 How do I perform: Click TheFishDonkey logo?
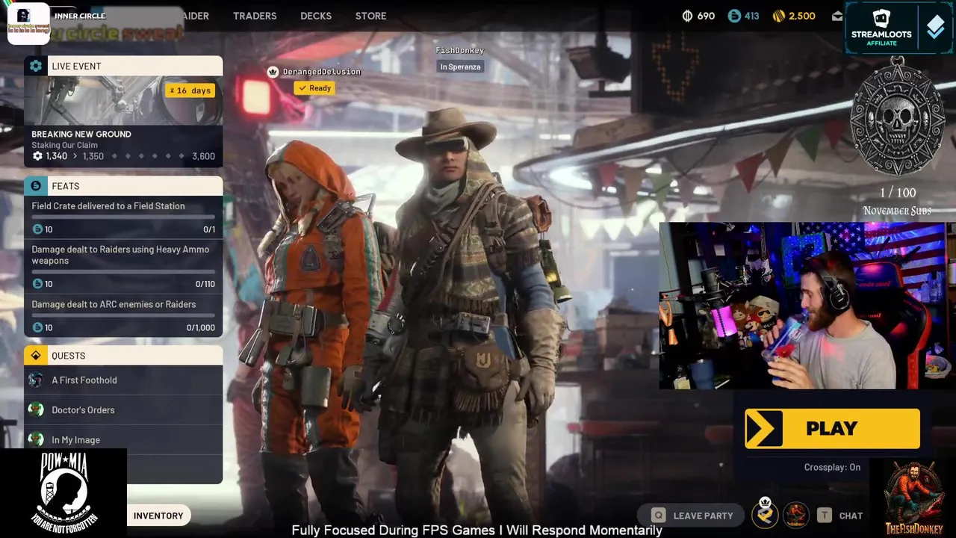coord(914,499)
